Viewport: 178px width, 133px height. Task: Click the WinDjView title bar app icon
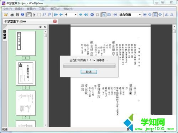coord(4,3)
